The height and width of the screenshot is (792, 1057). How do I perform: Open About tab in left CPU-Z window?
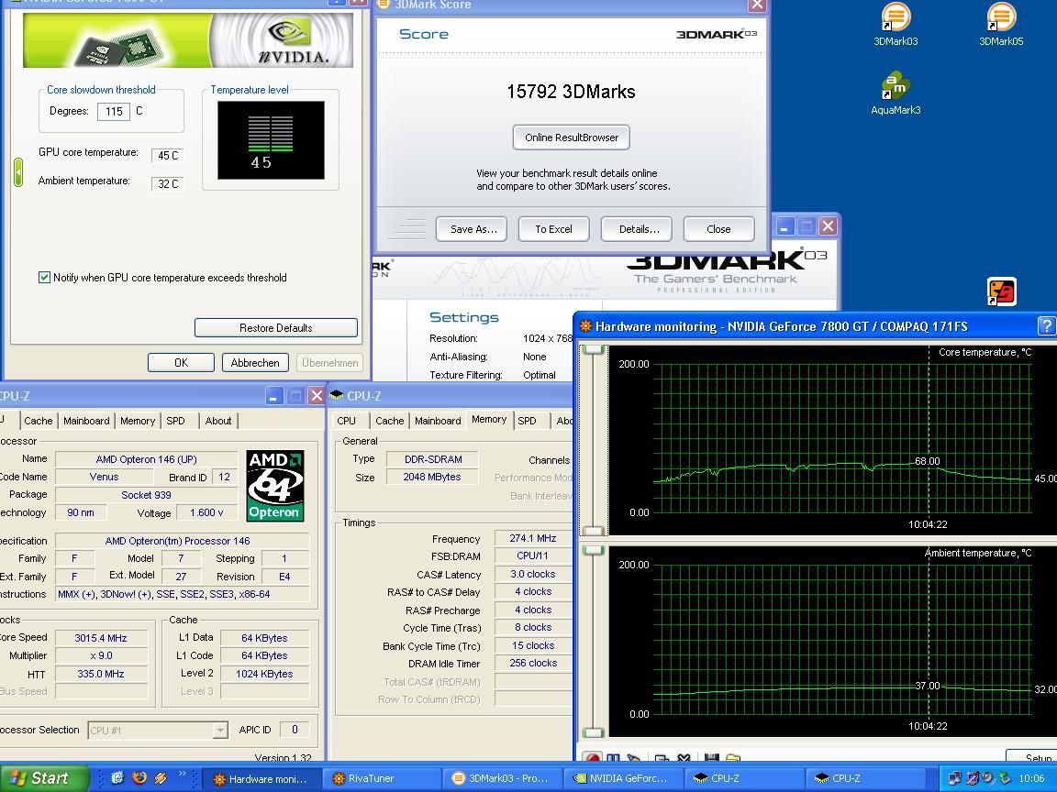pyautogui.click(x=218, y=420)
